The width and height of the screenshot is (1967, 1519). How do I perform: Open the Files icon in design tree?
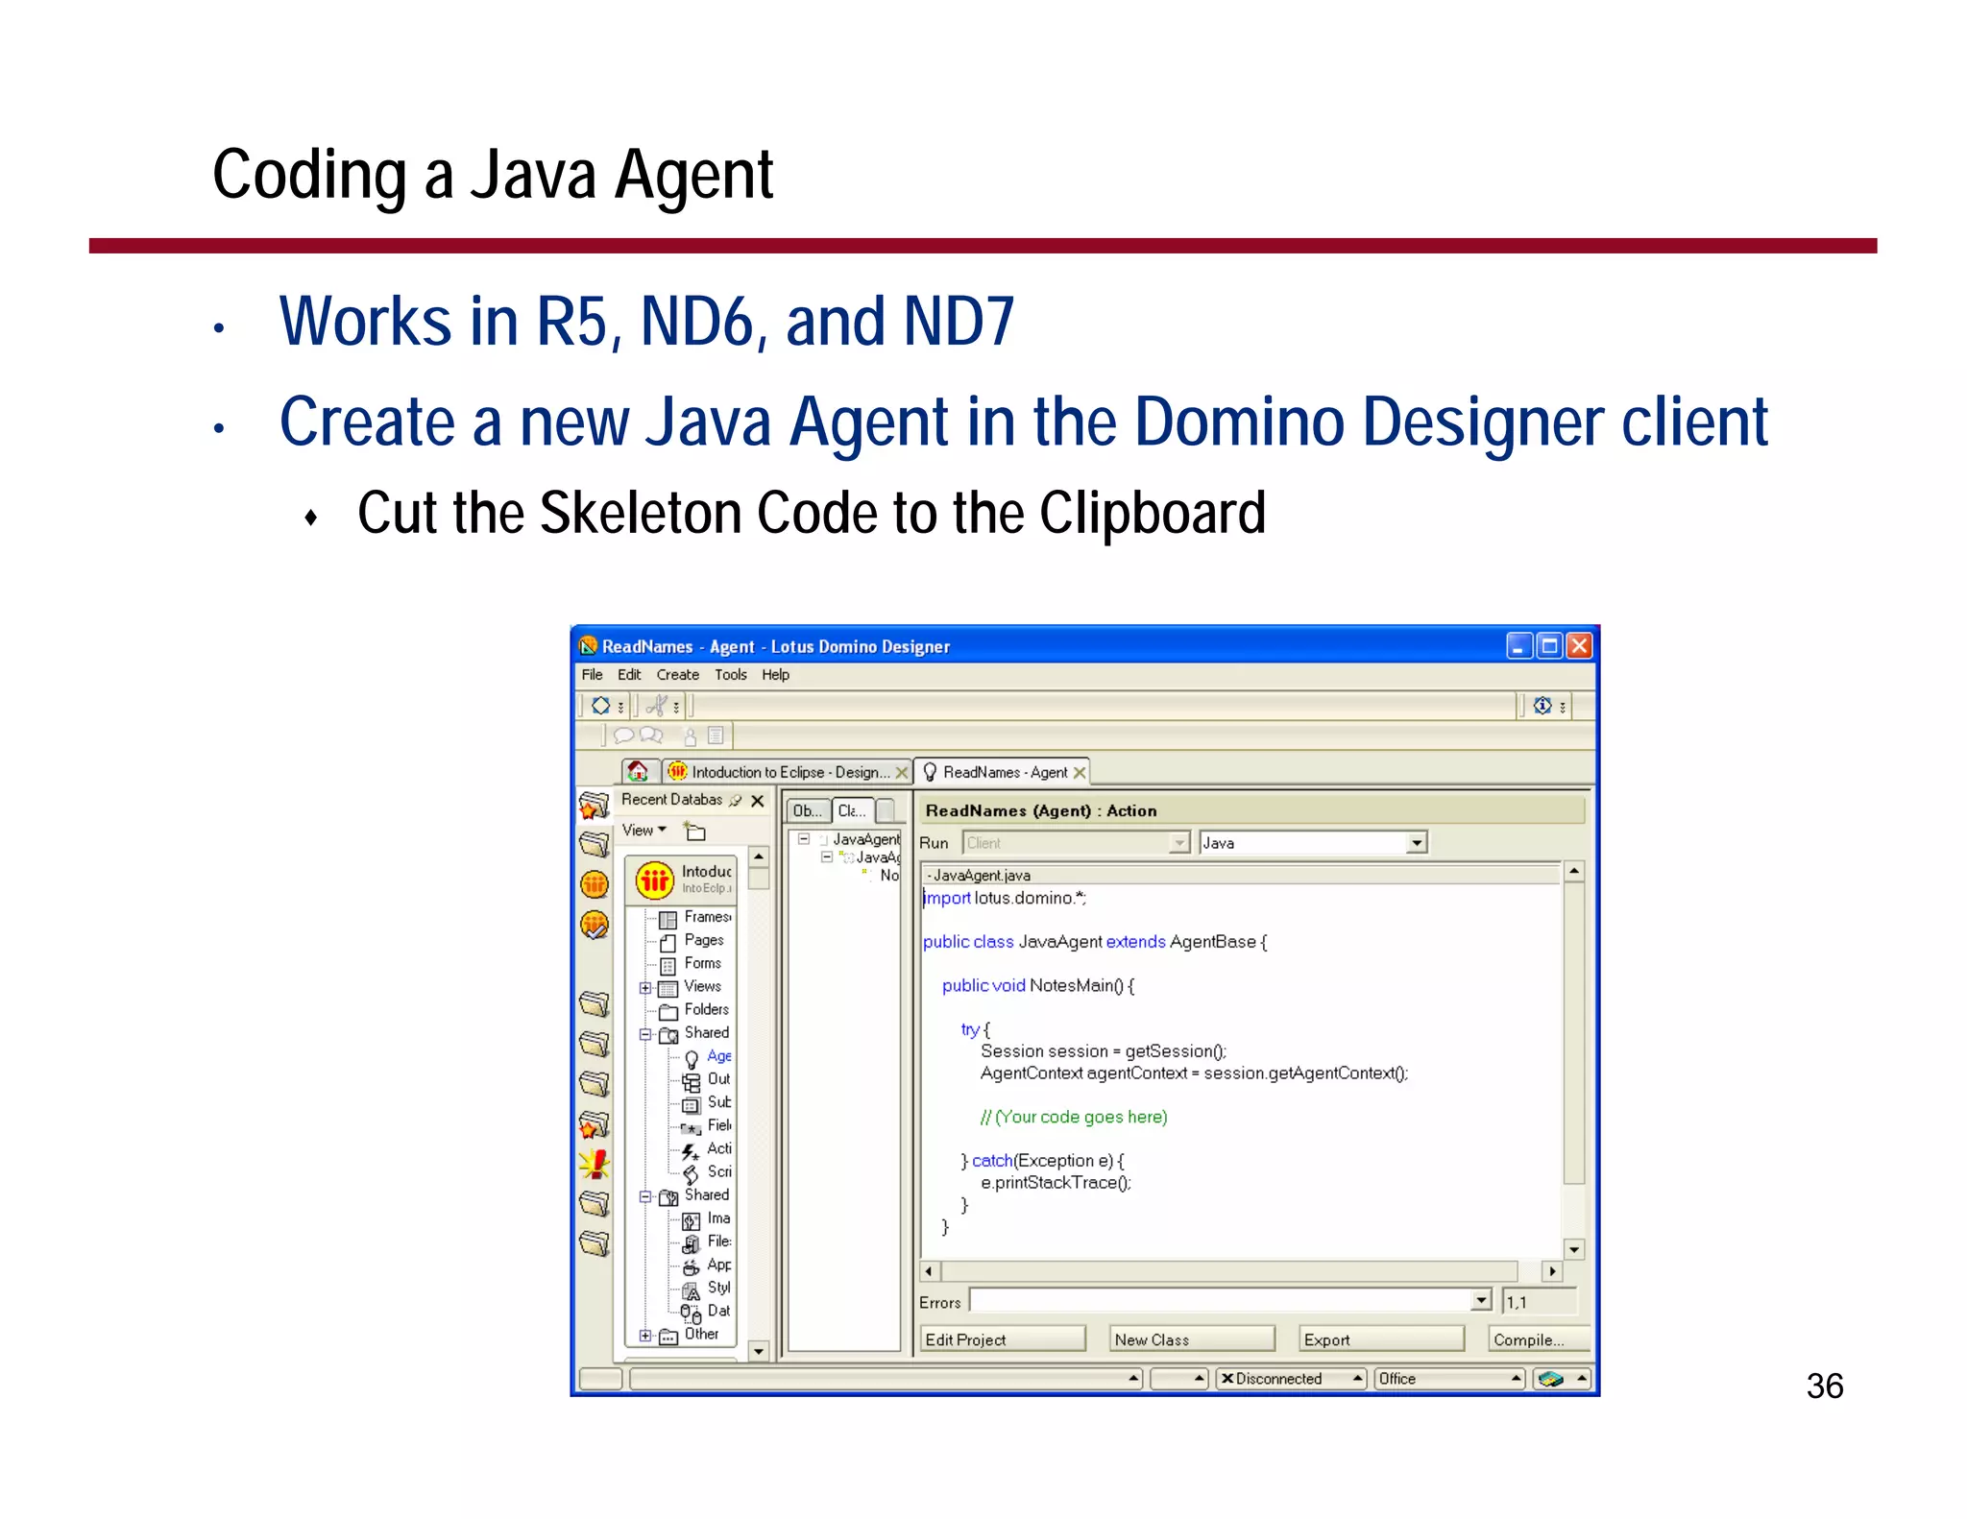(692, 1244)
